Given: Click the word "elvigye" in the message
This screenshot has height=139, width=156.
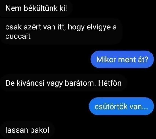Looking at the screenshot, I should pos(98,27).
